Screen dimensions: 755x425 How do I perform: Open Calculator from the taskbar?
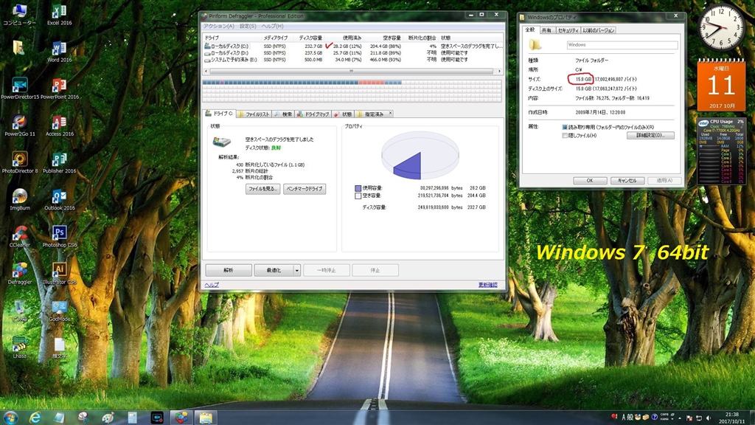[133, 418]
